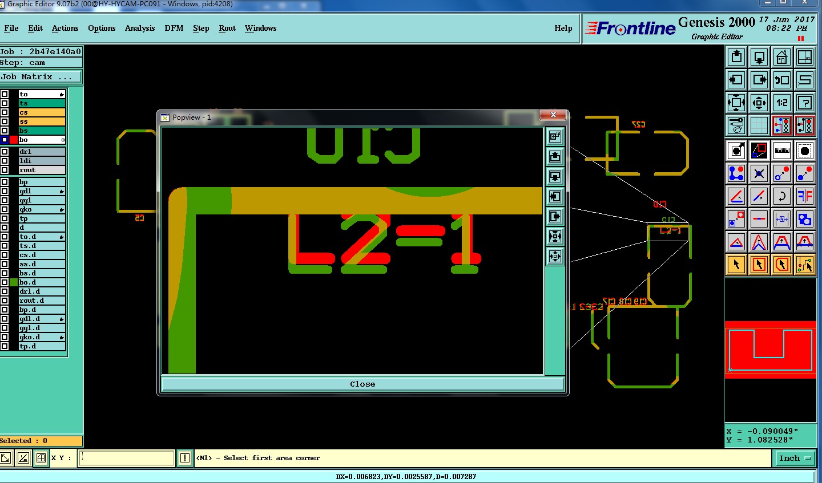Click the 1:2 zoom scale icon
Image resolution: width=822 pixels, height=483 pixels.
782,103
